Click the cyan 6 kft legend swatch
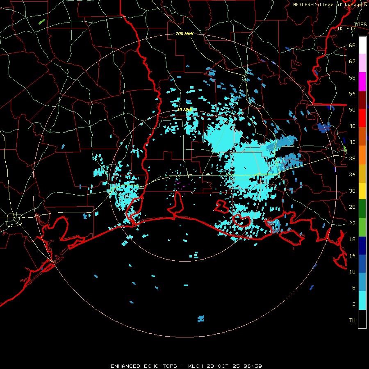369x369 pixels. point(362,301)
